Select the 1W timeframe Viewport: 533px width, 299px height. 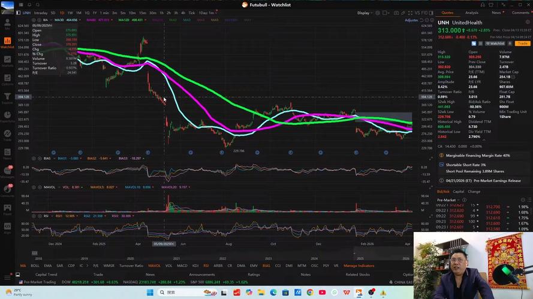point(70,13)
